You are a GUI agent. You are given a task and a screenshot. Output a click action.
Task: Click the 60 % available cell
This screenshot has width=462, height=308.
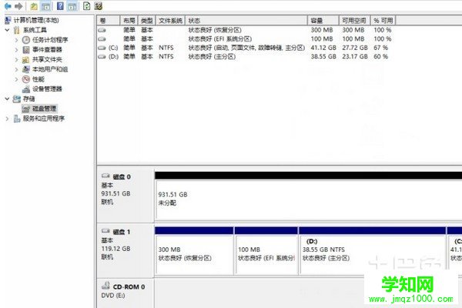pyautogui.click(x=380, y=56)
